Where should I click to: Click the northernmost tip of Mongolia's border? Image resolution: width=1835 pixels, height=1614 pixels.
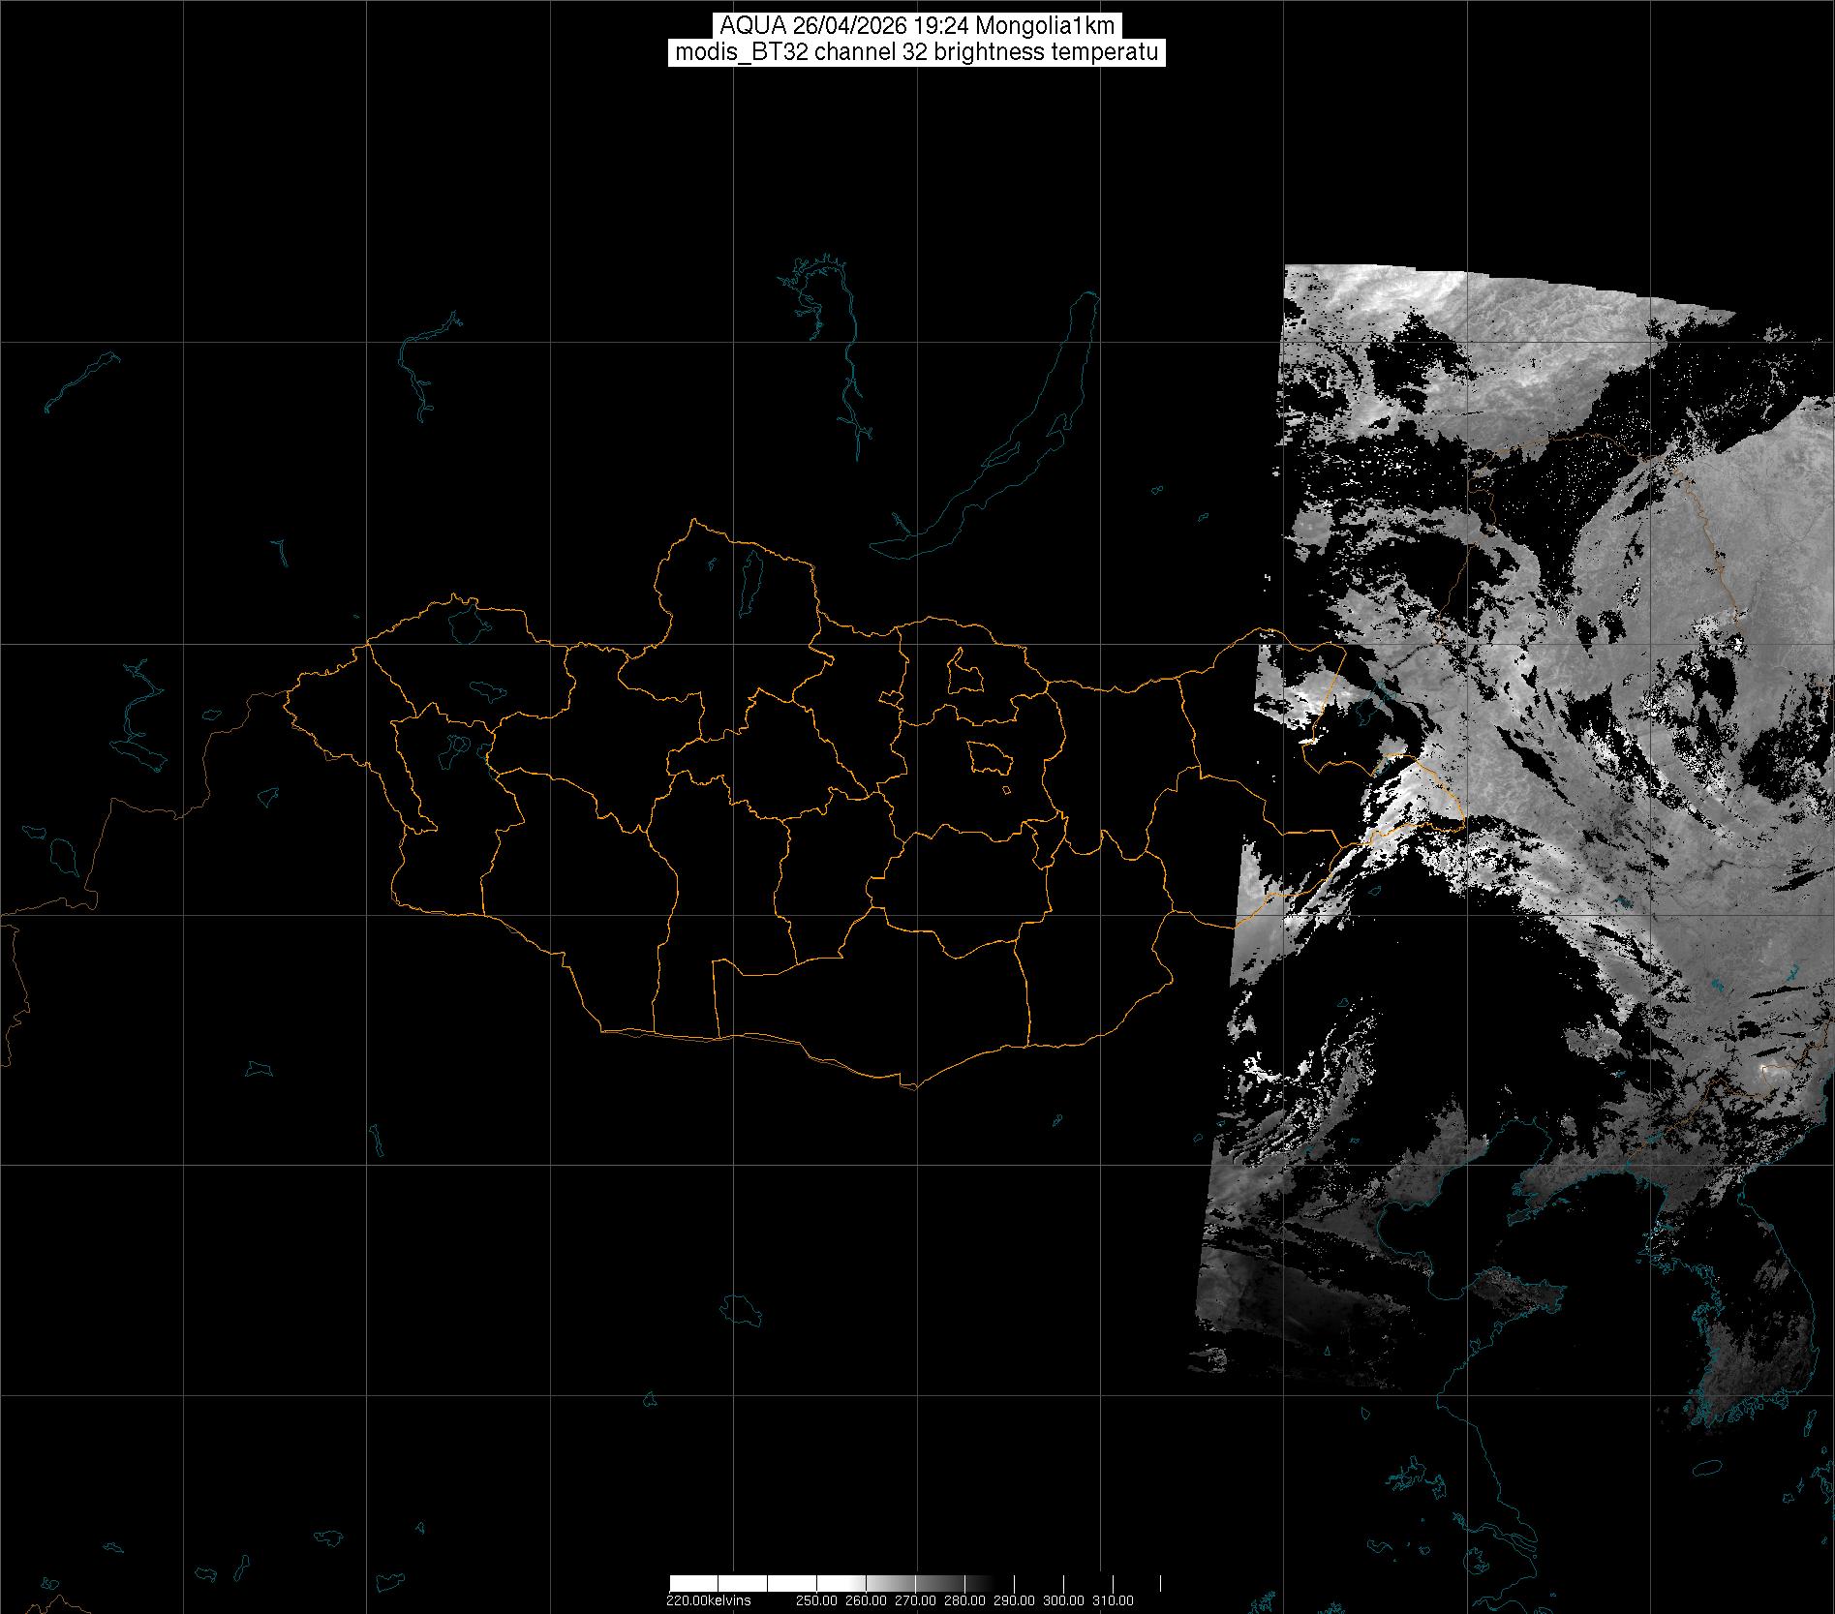(x=693, y=521)
